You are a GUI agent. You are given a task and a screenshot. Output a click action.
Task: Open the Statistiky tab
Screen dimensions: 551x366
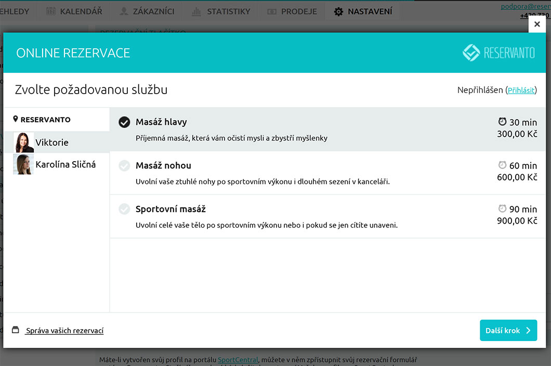[220, 11]
